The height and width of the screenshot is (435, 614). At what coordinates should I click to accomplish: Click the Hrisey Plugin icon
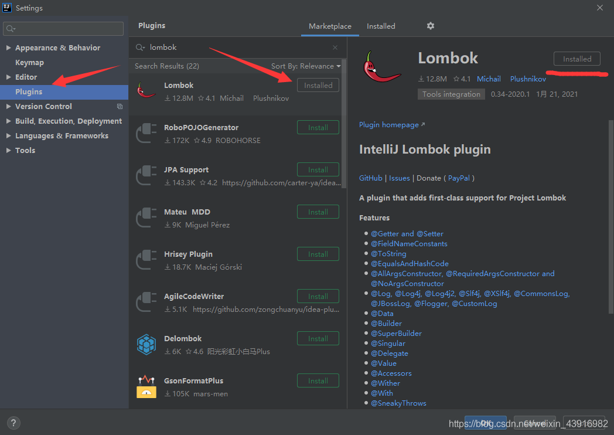tap(146, 260)
